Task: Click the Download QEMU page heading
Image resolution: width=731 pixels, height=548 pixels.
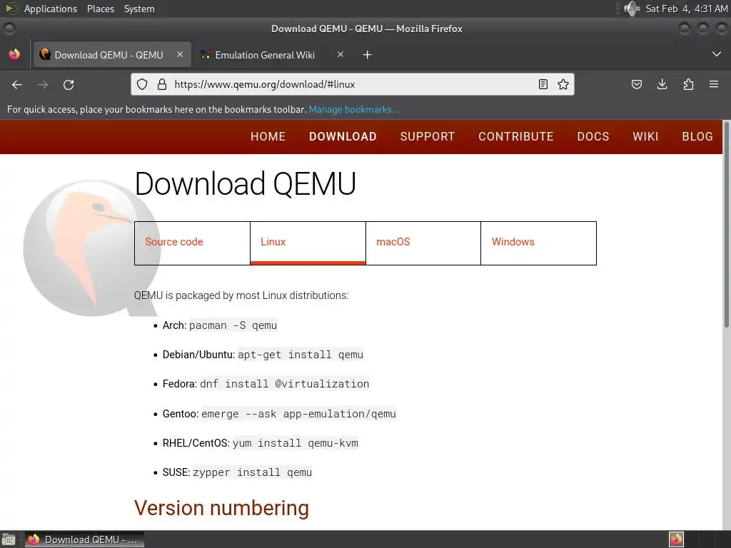Action: 246,183
